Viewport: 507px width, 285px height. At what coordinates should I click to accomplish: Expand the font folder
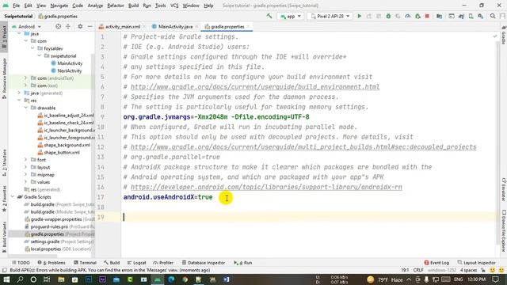pos(25,160)
